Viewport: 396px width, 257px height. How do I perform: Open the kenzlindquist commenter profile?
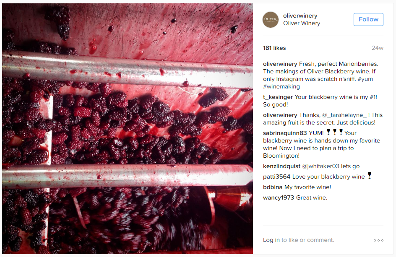coord(281,166)
